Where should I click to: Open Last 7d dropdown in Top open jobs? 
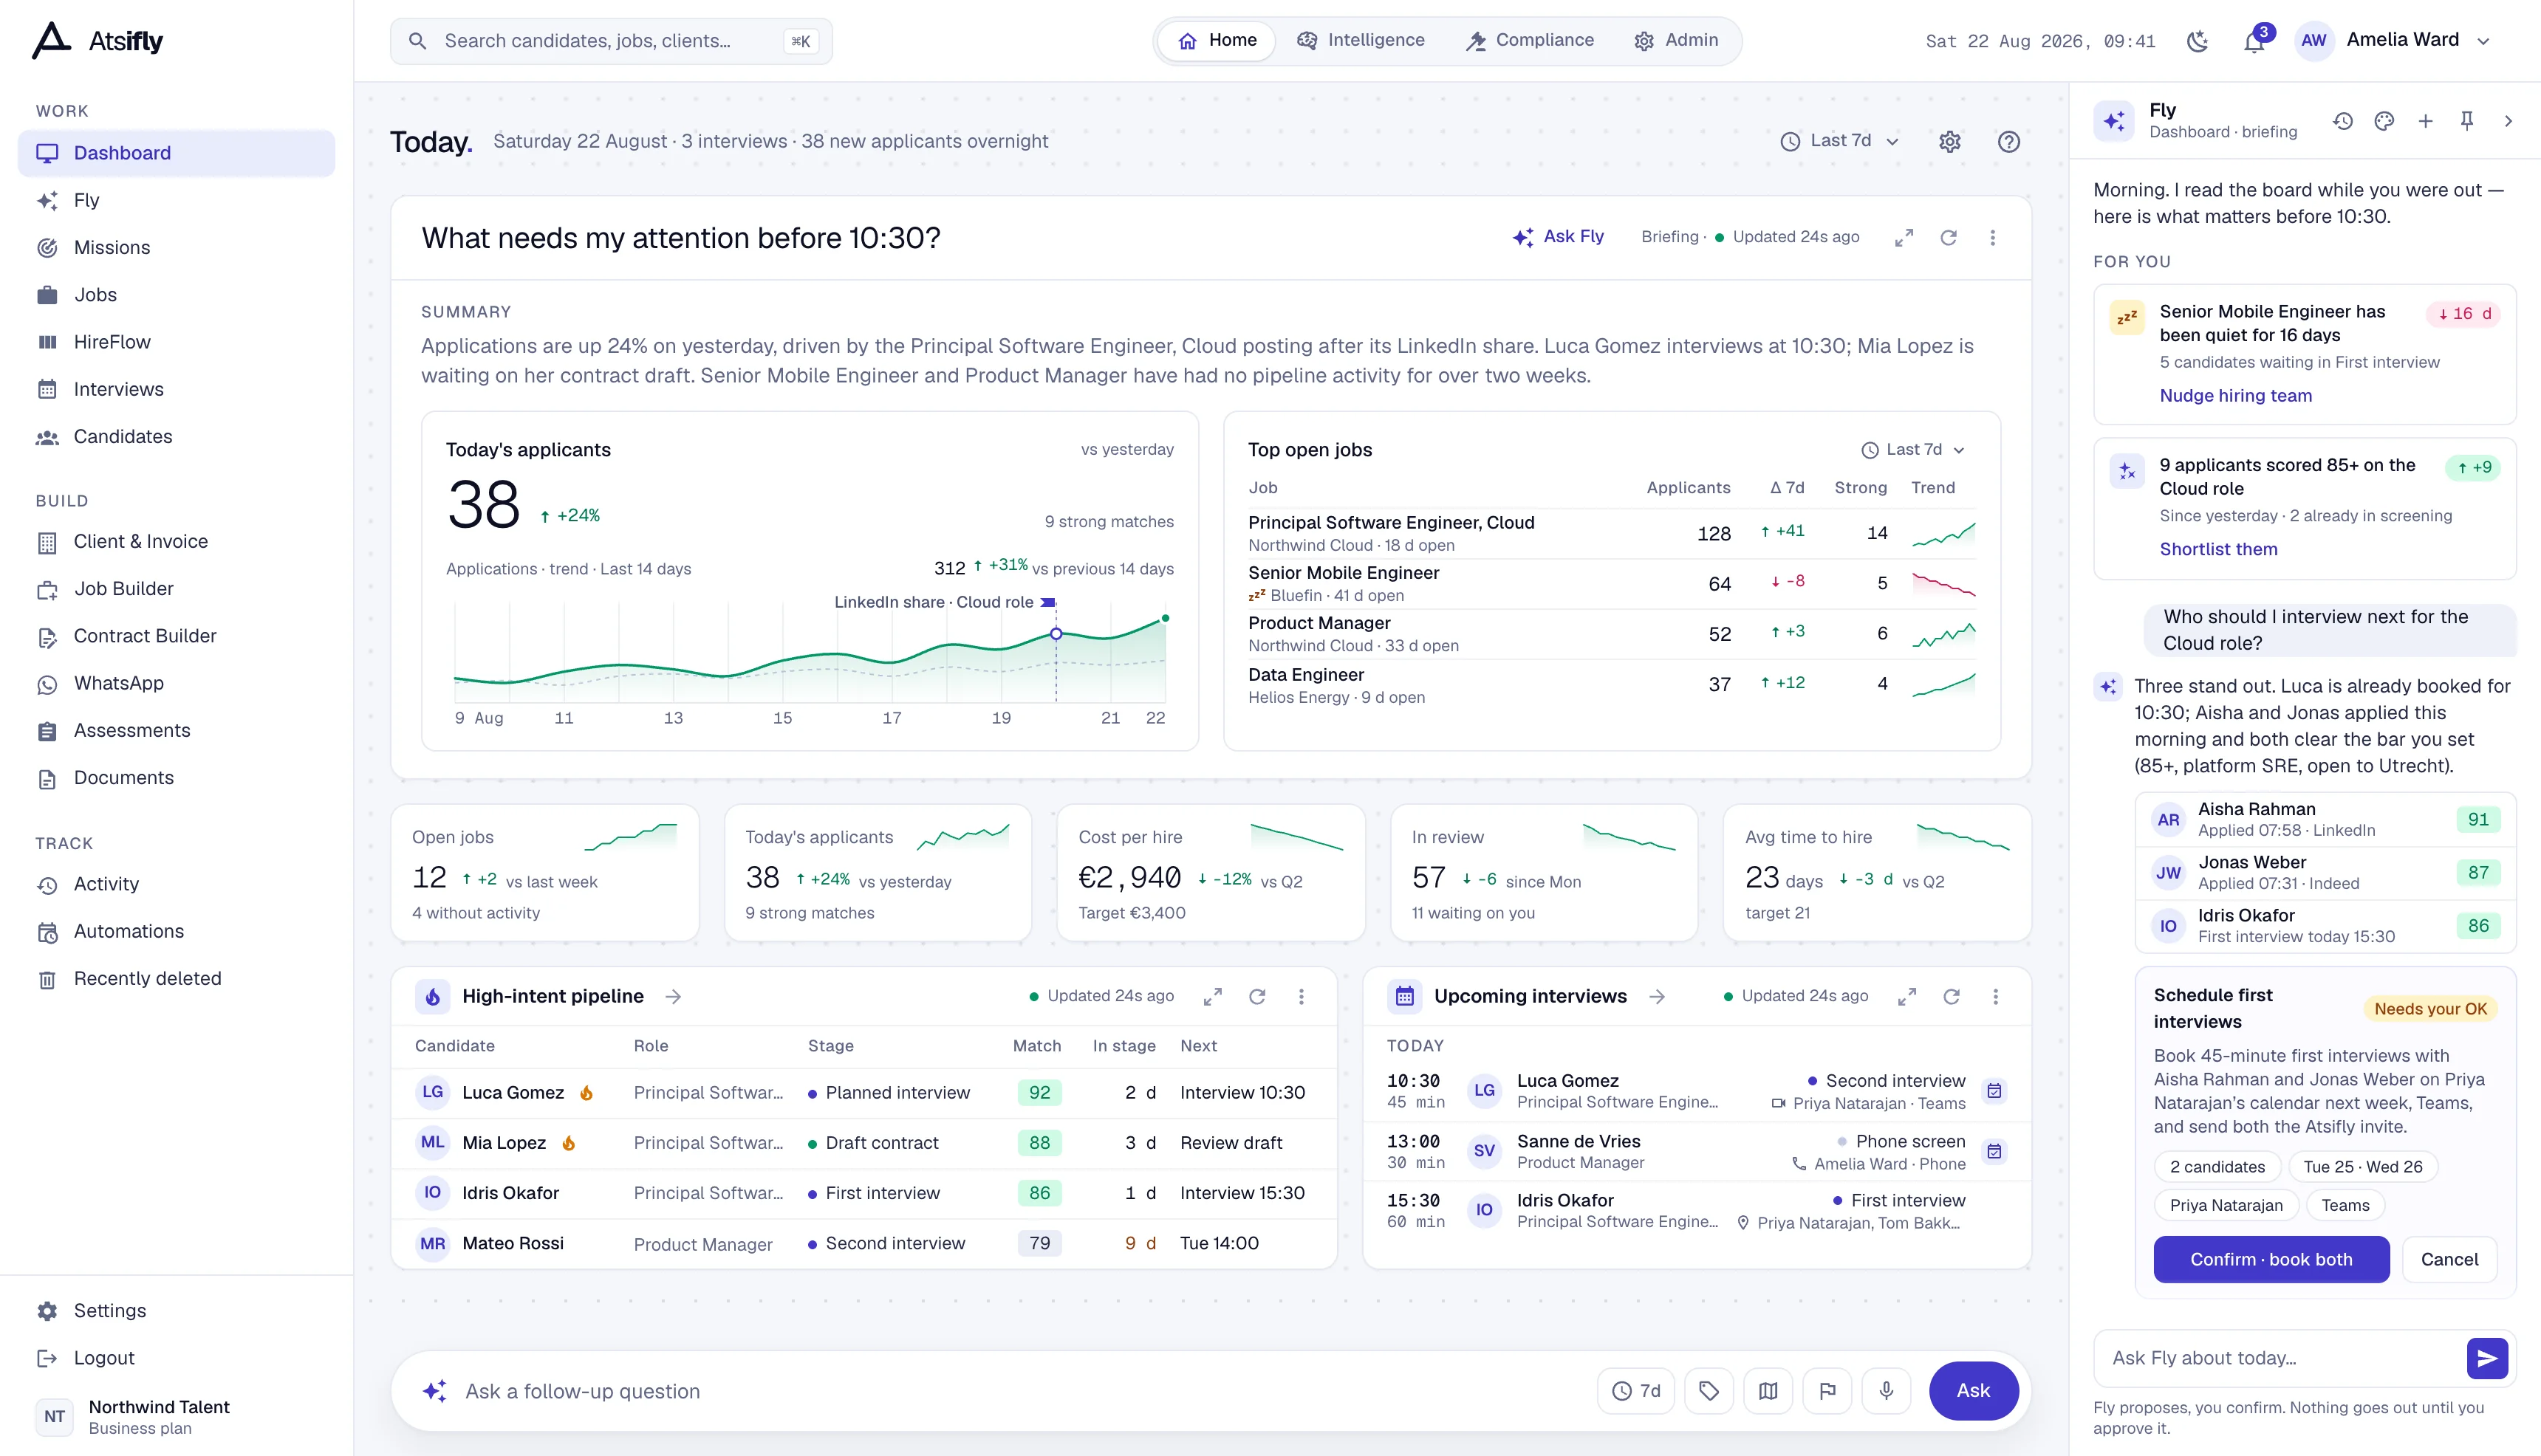[x=1914, y=450]
